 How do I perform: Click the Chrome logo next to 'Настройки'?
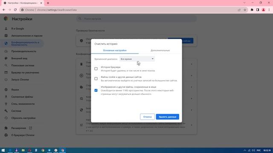tap(6, 19)
